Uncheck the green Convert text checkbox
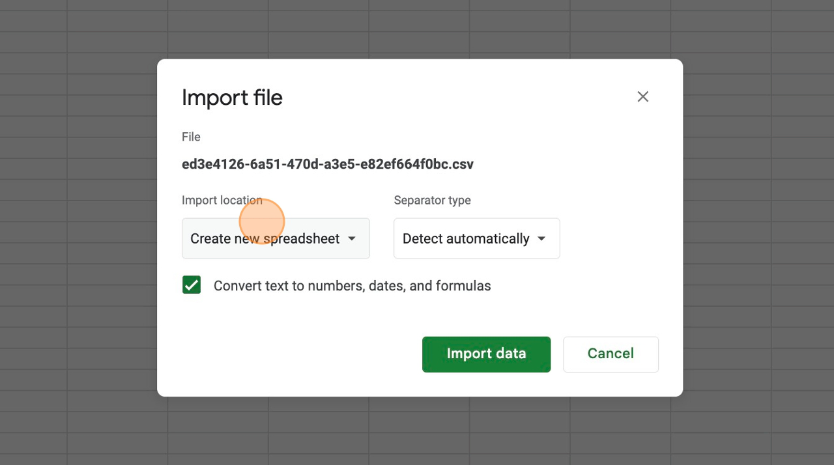Image resolution: width=834 pixels, height=465 pixels. pos(192,285)
